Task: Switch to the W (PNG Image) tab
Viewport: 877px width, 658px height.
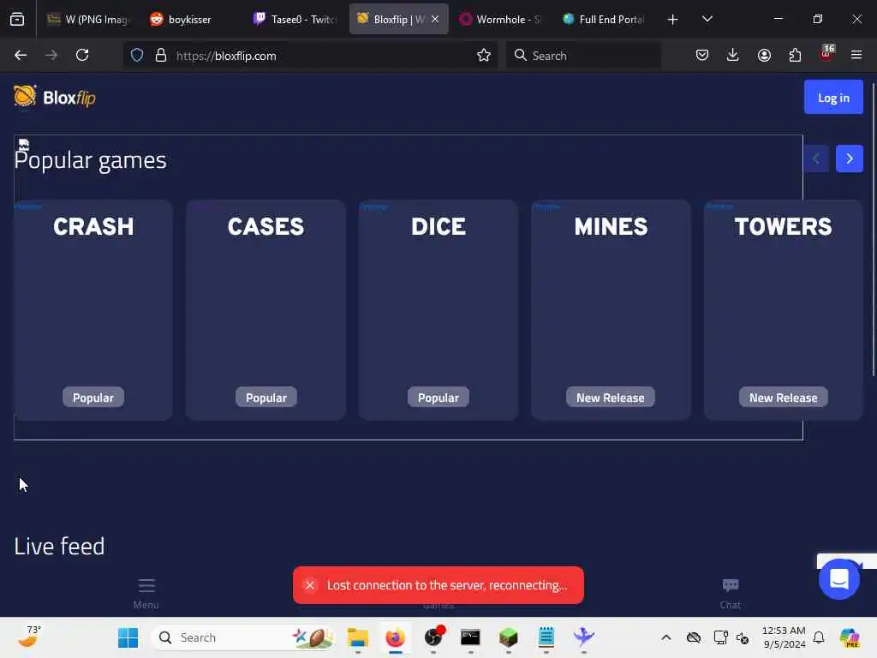Action: (88, 19)
